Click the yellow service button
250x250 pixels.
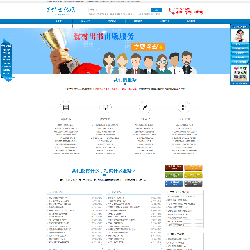tap(193, 176)
